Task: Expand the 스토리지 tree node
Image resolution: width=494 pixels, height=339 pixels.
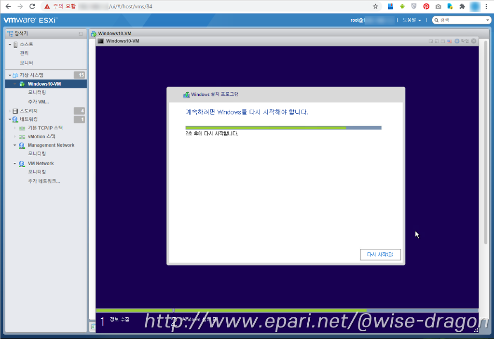Action: tap(10, 111)
